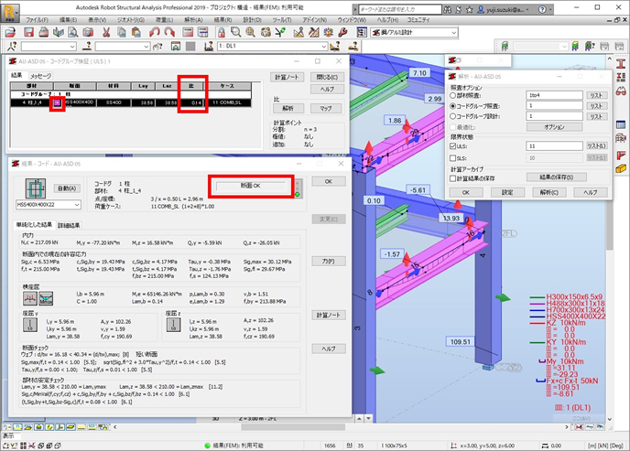The image size is (630, 451).
Task: Click the buckling Y parameters icon
Action: pos(30,325)
